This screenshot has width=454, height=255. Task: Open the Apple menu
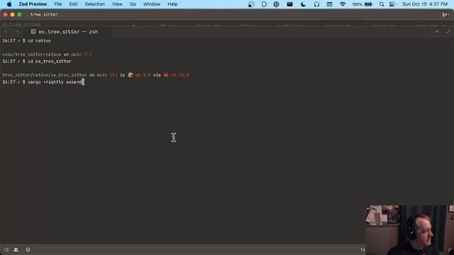[9, 4]
